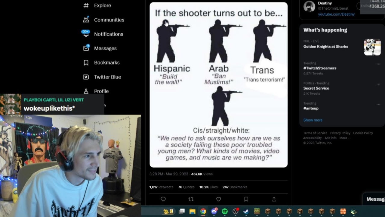Open the Explore page in Twitter sidebar
The width and height of the screenshot is (385, 217).
[x=97, y=5]
